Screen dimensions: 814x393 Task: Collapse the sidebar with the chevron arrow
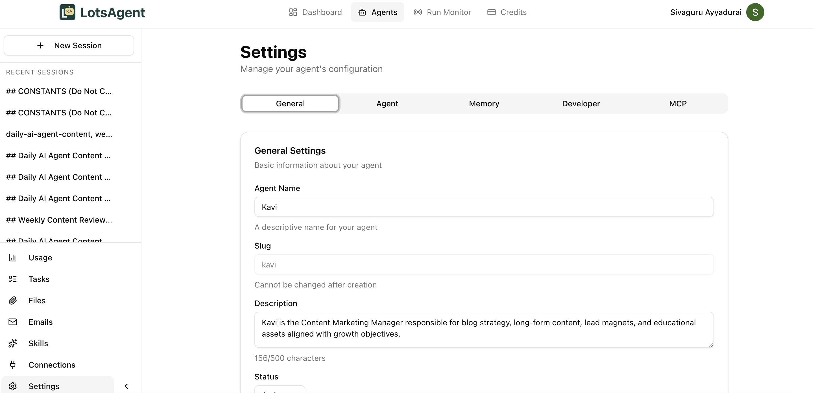click(126, 386)
